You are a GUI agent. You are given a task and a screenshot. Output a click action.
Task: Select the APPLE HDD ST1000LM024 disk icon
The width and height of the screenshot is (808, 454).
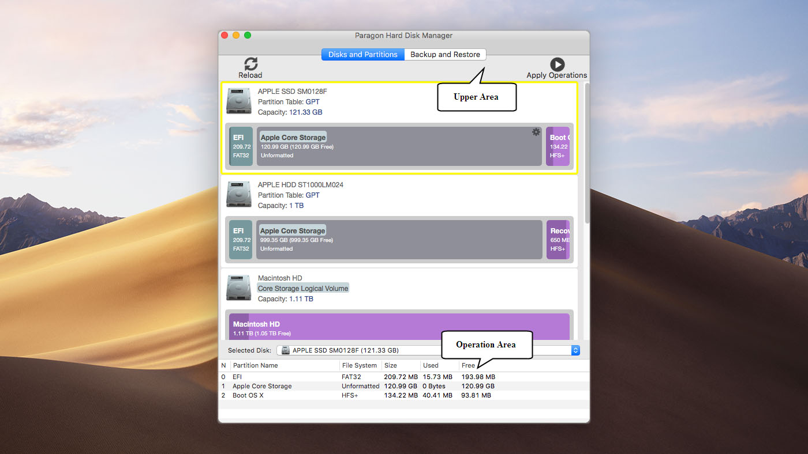click(x=239, y=194)
